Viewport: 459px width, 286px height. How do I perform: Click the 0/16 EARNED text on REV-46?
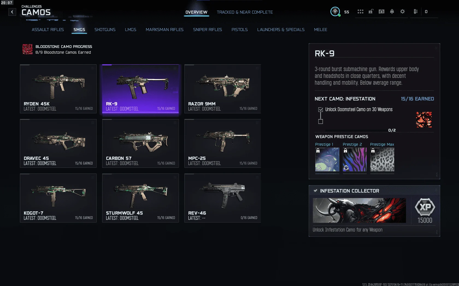[249, 218]
